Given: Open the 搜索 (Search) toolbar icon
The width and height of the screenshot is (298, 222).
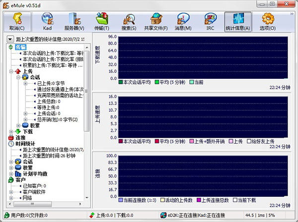Looking at the screenshot, I should [x=129, y=21].
